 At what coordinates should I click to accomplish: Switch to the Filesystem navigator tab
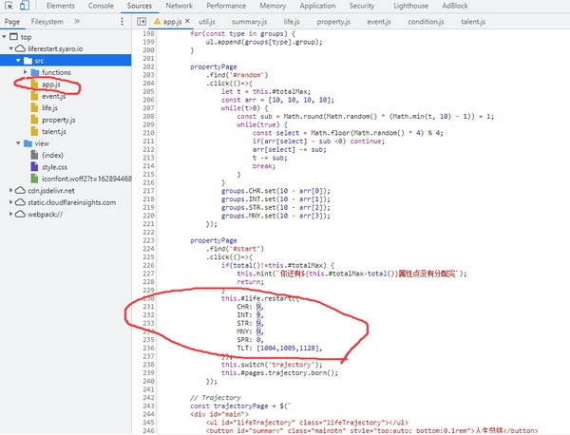[47, 22]
